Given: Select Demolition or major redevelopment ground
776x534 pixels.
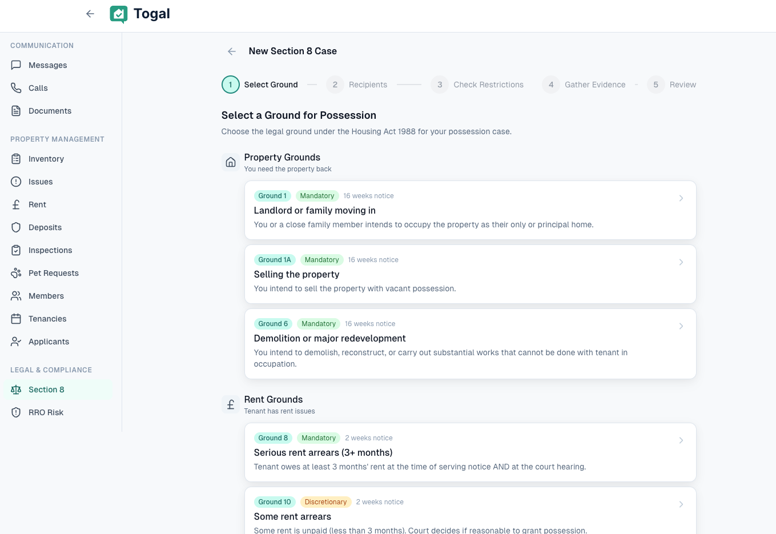Looking at the screenshot, I should [x=469, y=344].
